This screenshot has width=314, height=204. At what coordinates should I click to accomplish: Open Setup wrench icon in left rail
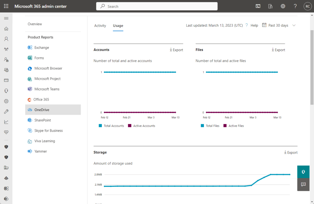[6, 112]
